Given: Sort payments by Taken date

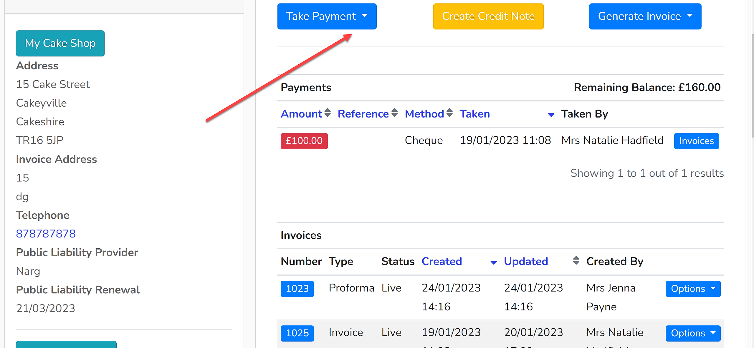Looking at the screenshot, I should tap(507, 114).
